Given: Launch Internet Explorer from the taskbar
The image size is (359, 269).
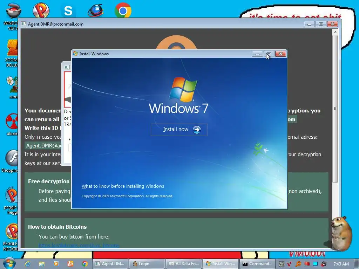Looking at the screenshot, I should [x=27, y=264].
